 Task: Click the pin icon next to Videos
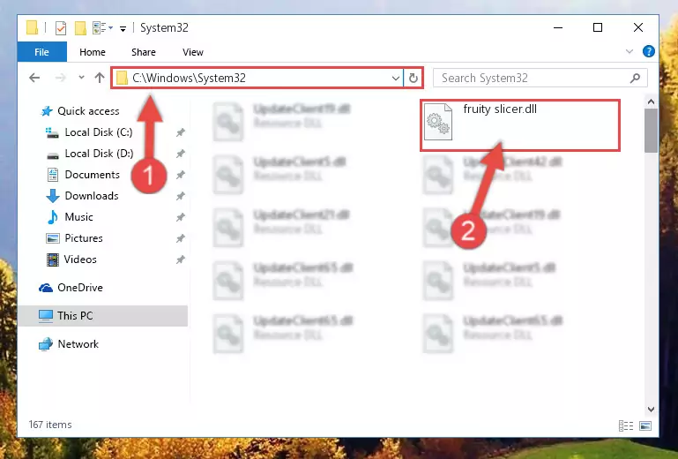pos(181,260)
